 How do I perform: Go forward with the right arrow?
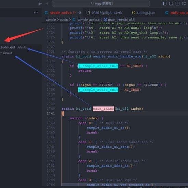[x=47, y=4]
